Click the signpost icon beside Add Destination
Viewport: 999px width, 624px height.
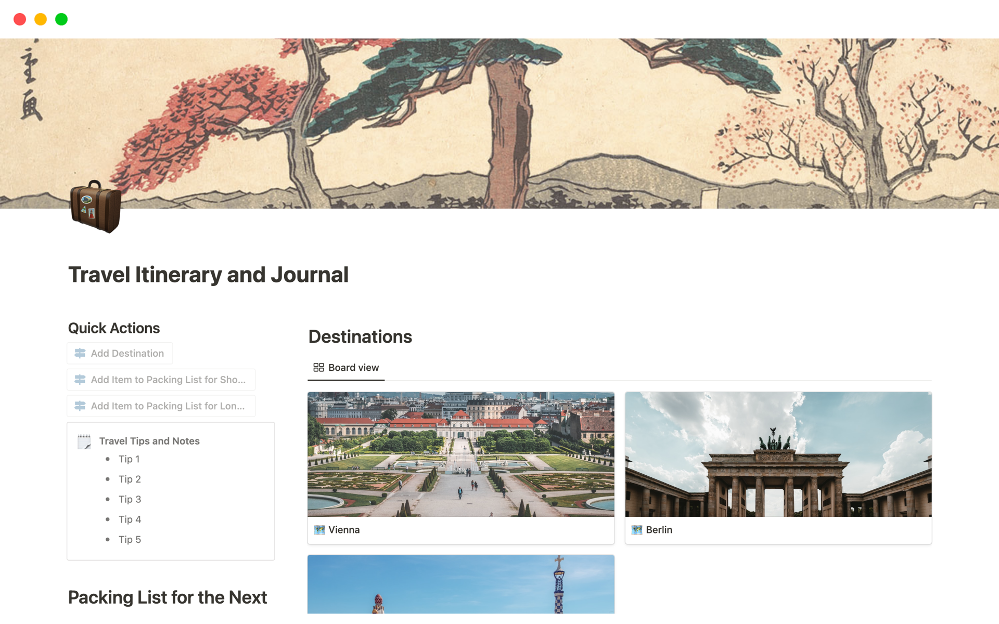pos(80,353)
